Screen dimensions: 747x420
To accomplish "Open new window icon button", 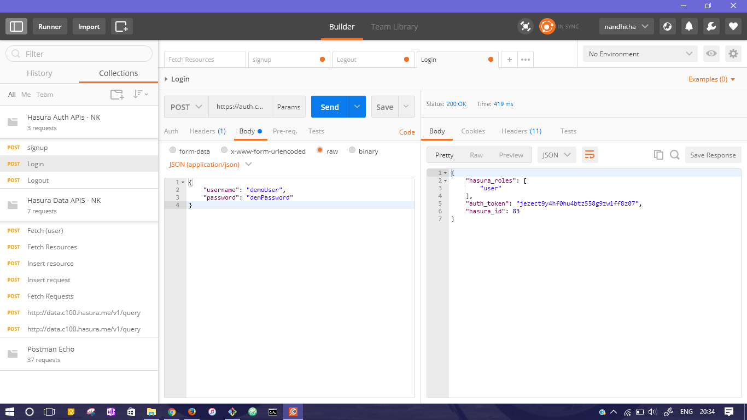I will coord(121,26).
